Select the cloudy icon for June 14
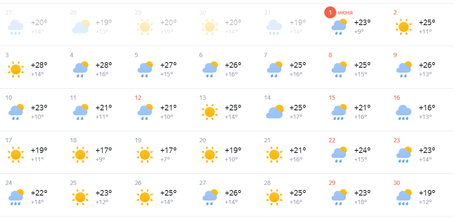The height and width of the screenshot is (219, 458). [x=275, y=112]
